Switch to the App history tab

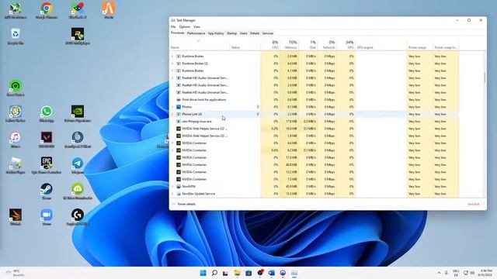216,33
